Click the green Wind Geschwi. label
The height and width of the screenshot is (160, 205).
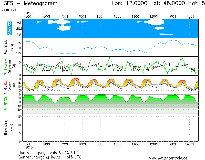(x=6, y=66)
